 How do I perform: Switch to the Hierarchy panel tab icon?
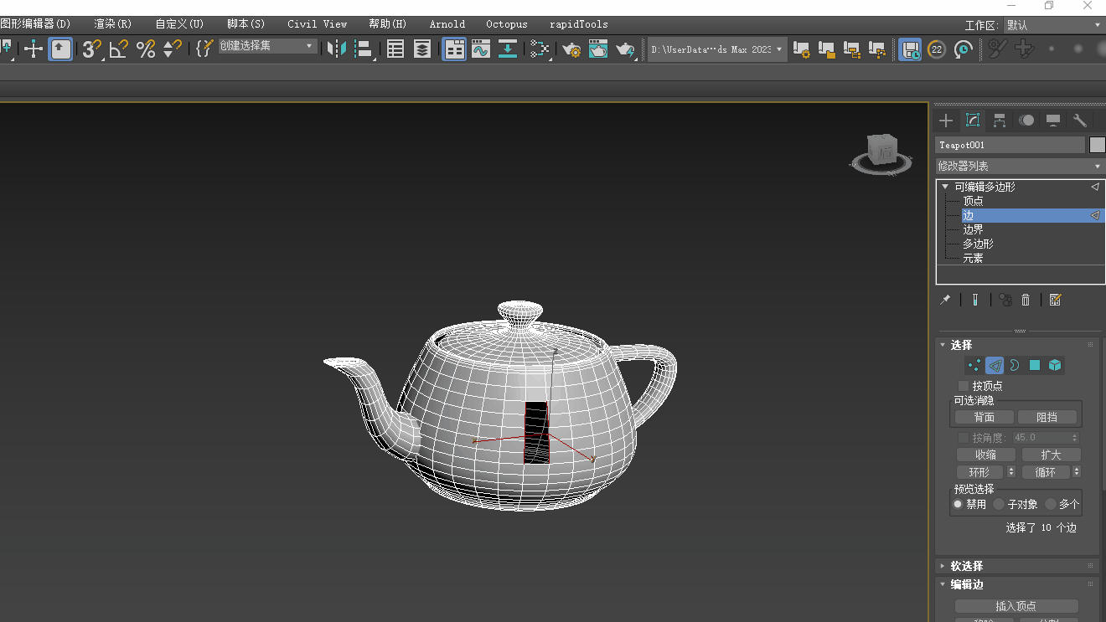pos(1000,121)
